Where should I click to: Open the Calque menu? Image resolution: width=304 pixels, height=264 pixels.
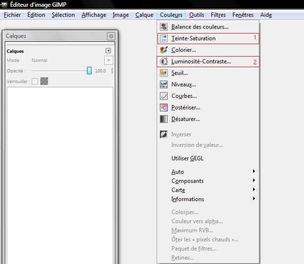144,15
